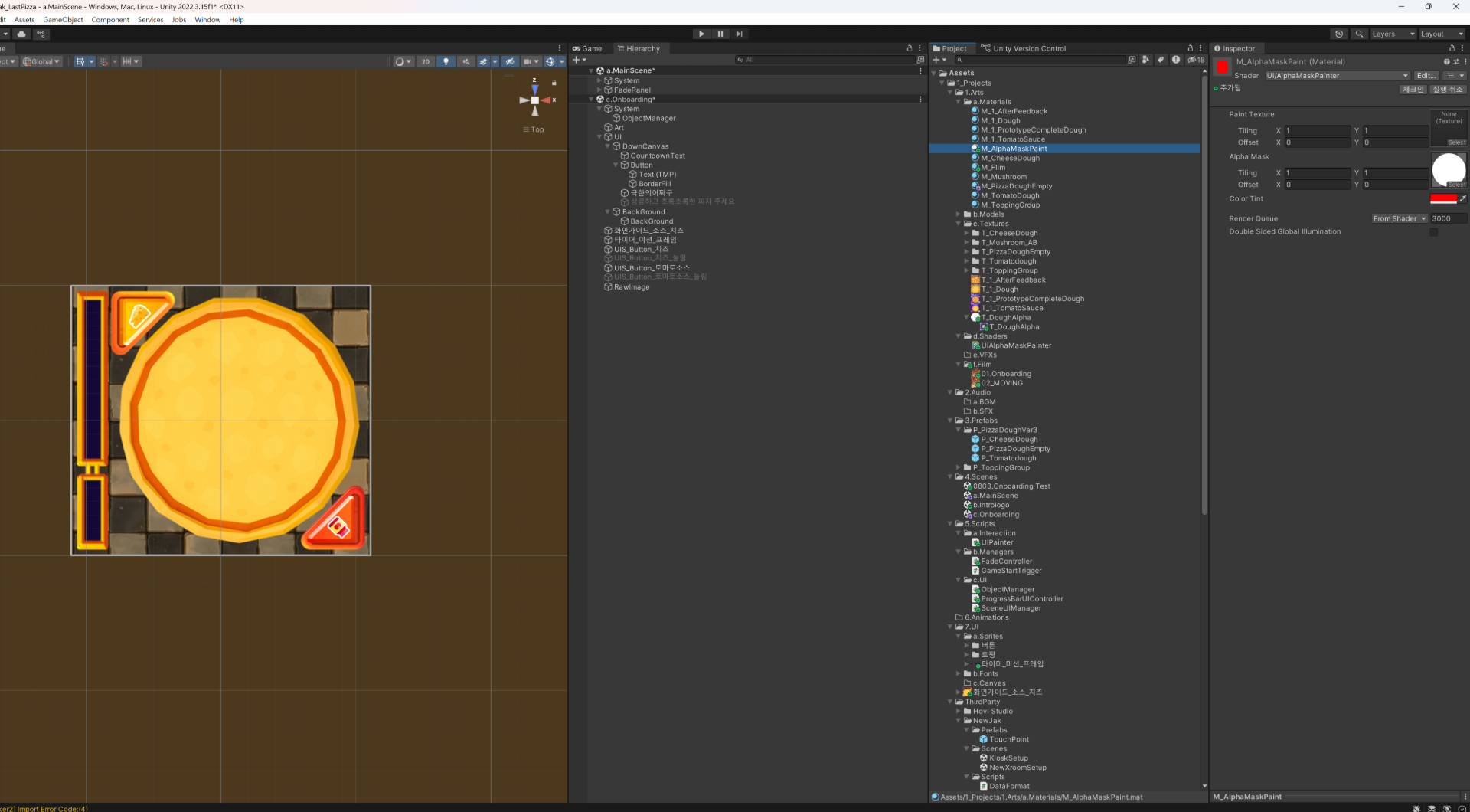Open the Cloud services icon
This screenshot has height=812, width=1470.
click(x=21, y=34)
